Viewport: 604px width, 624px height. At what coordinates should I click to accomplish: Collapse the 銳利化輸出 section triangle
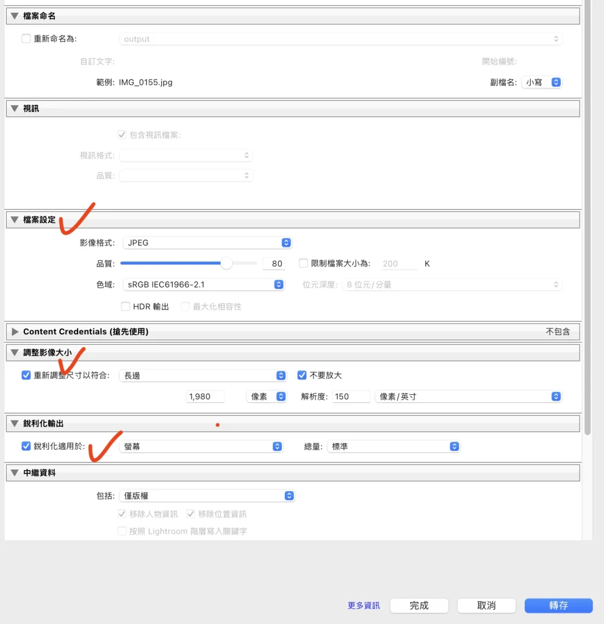pyautogui.click(x=15, y=424)
